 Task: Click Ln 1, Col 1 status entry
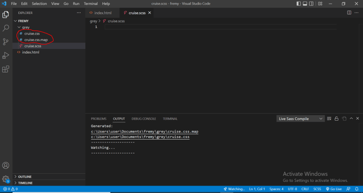click(257, 189)
